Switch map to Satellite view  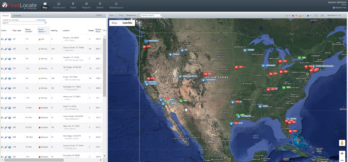click(x=127, y=23)
